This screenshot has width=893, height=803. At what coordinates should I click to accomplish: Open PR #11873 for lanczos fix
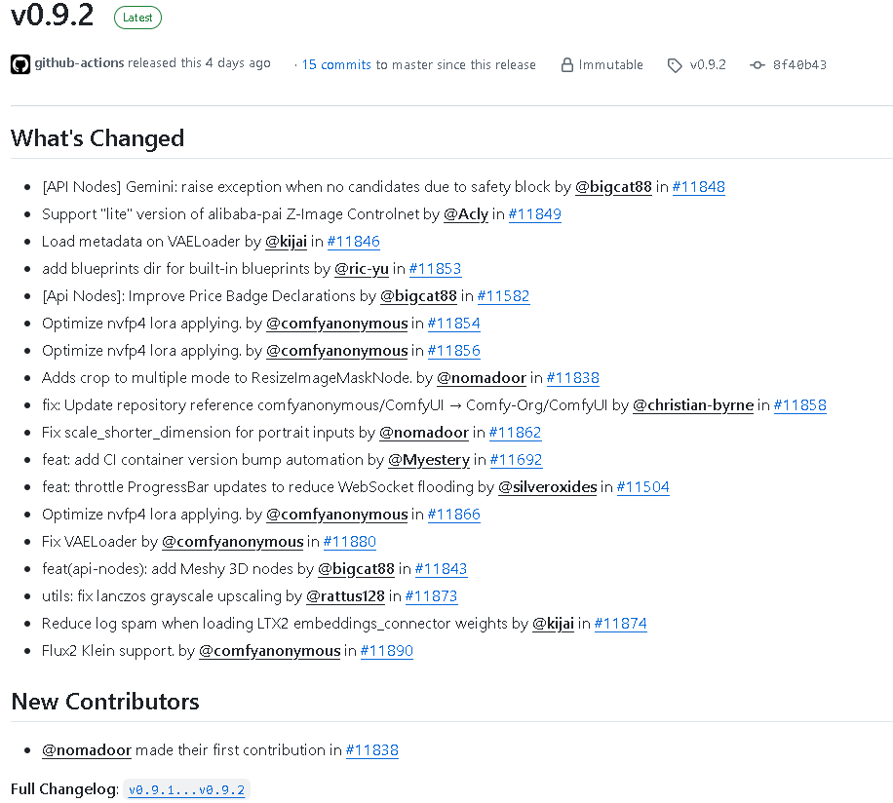(x=431, y=595)
